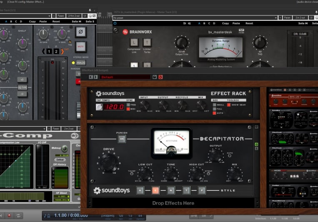Click Solo M on the channel strip
Screen dimensions: 318x222
click(x=76, y=22)
